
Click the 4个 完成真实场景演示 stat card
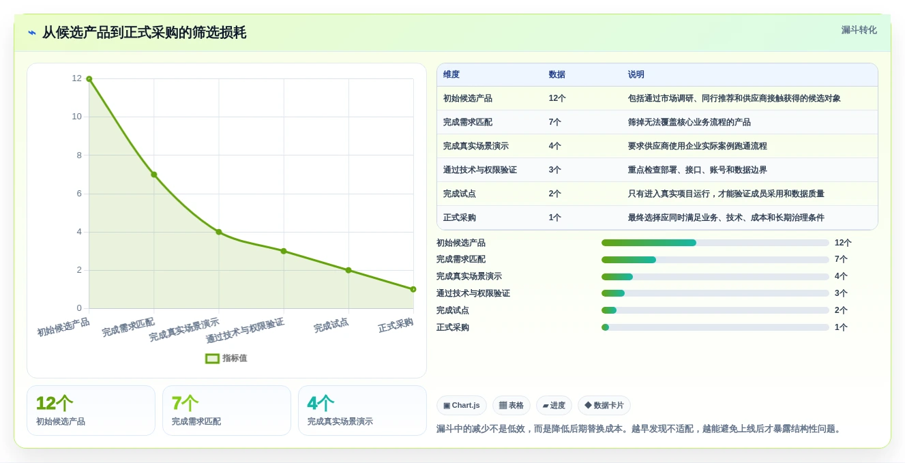tap(362, 410)
